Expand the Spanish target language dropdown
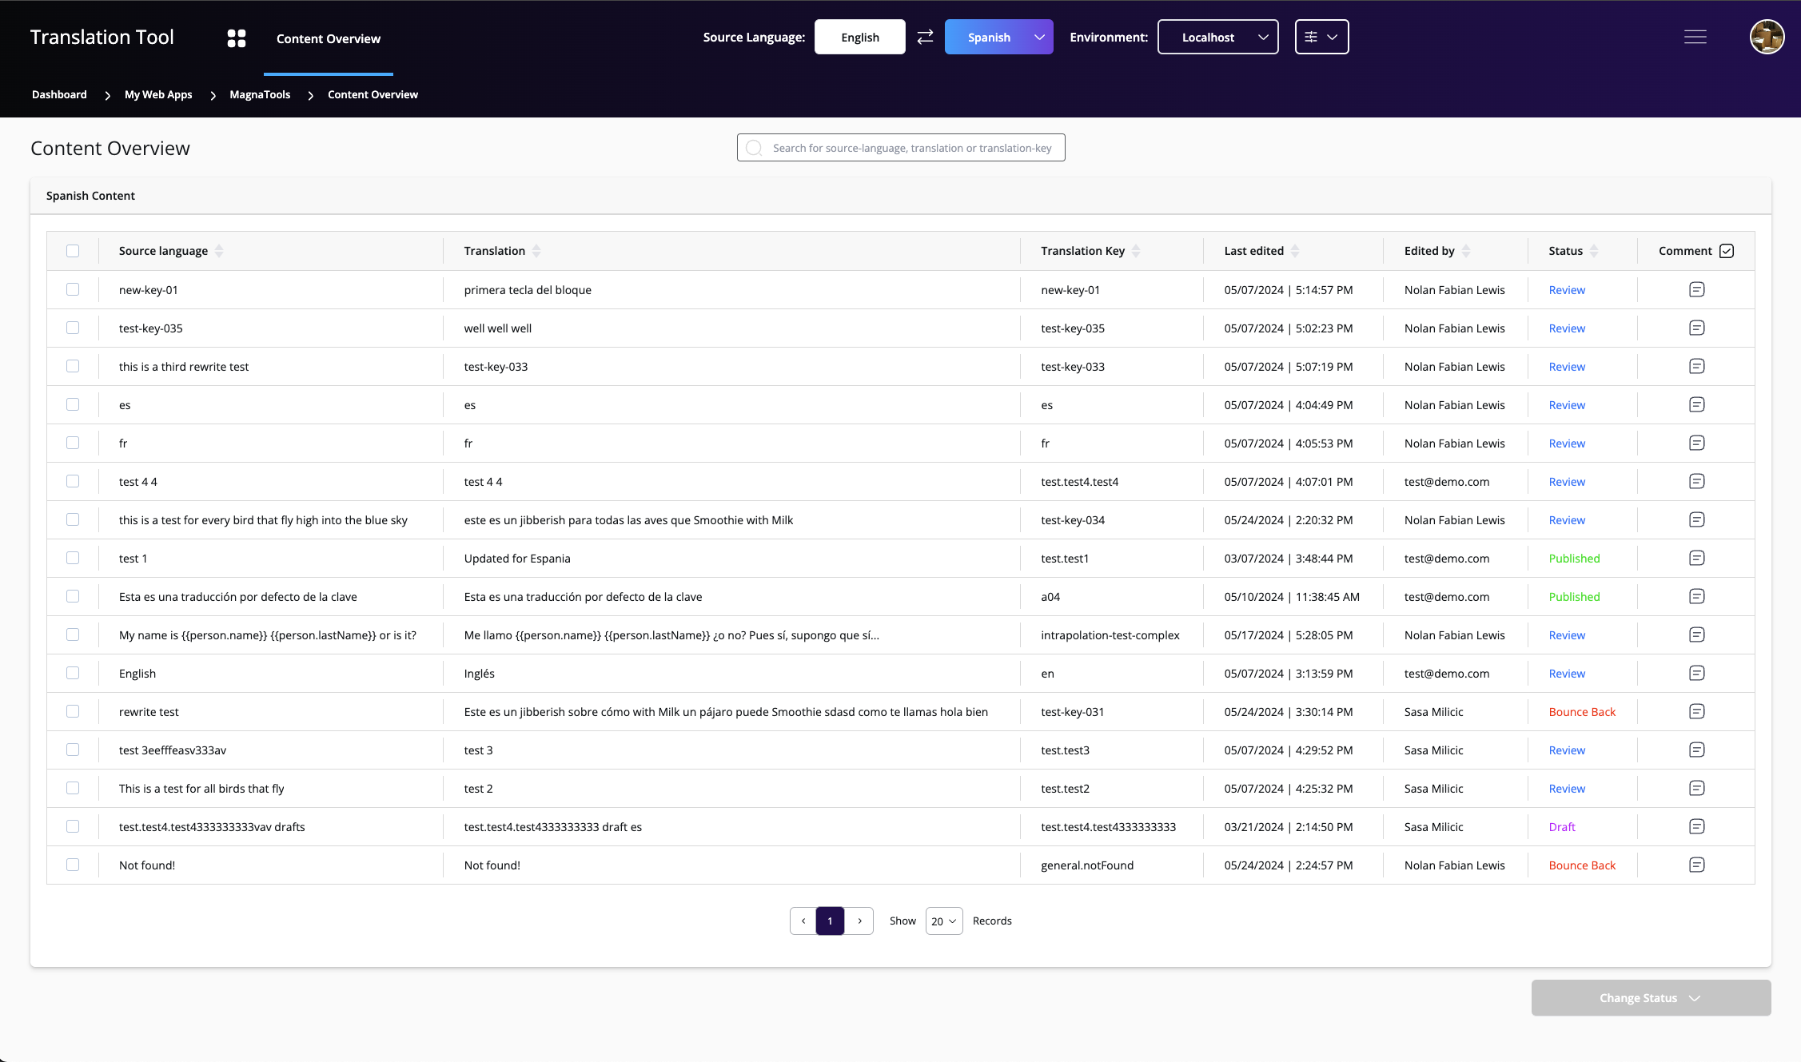This screenshot has width=1801, height=1062. [x=1039, y=37]
